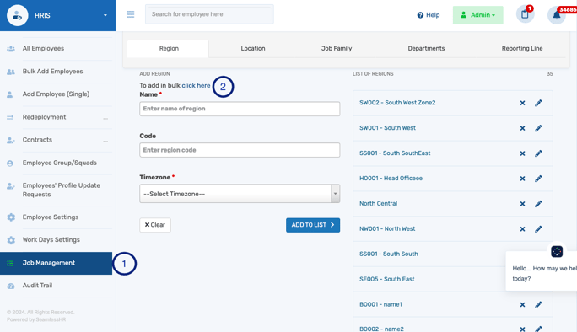Open chat assistant avatar icon
Viewport: 577px width, 332px height.
pyautogui.click(x=557, y=251)
